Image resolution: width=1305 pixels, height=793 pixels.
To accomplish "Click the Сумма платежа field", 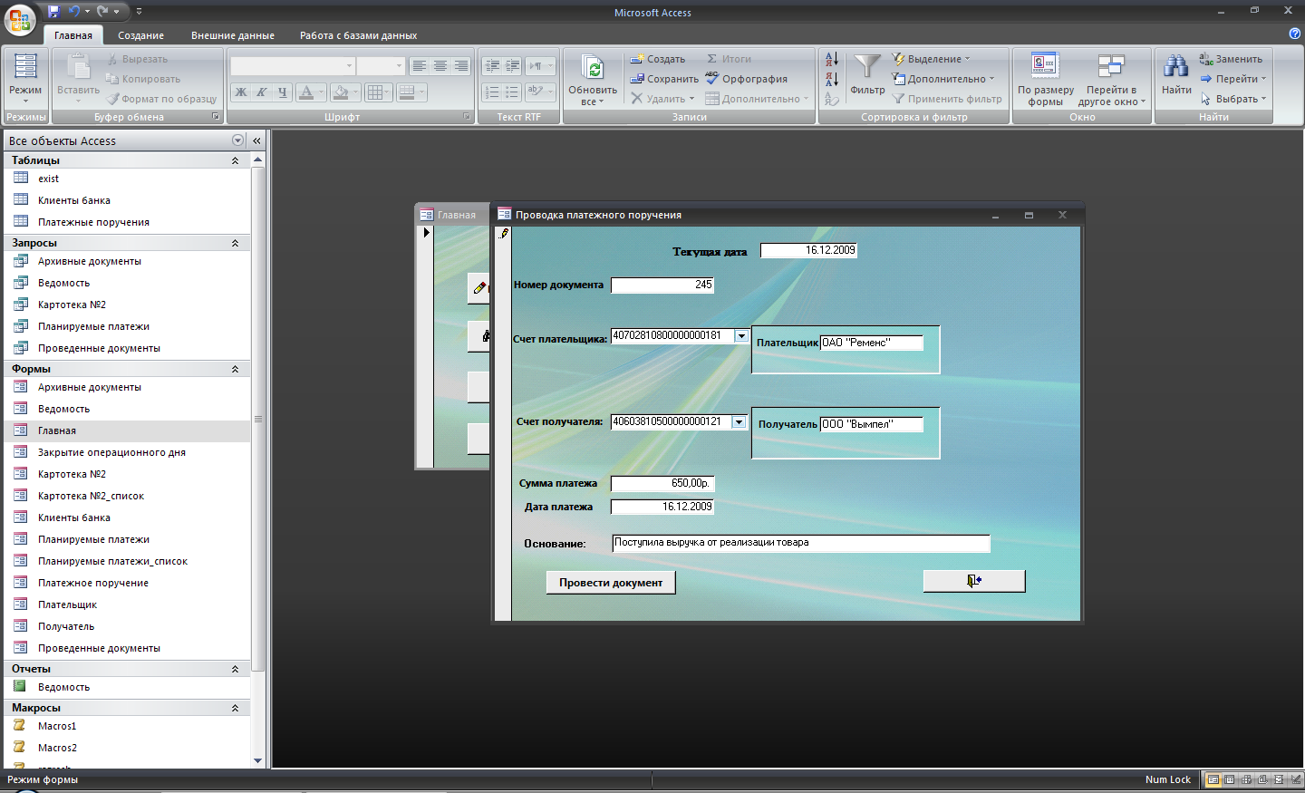I will pos(662,484).
